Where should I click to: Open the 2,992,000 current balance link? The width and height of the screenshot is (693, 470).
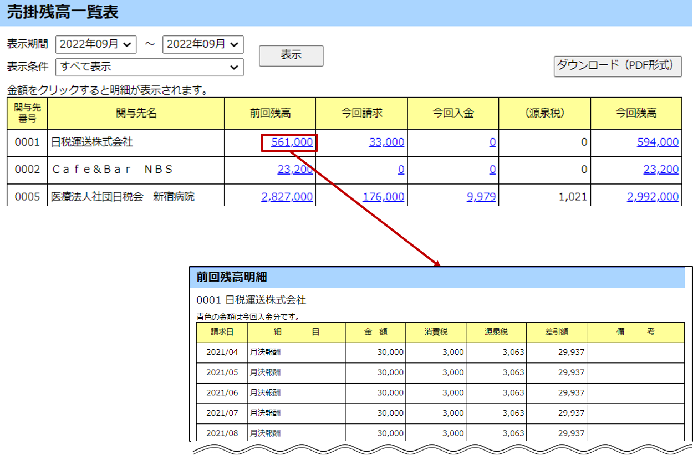(x=653, y=197)
